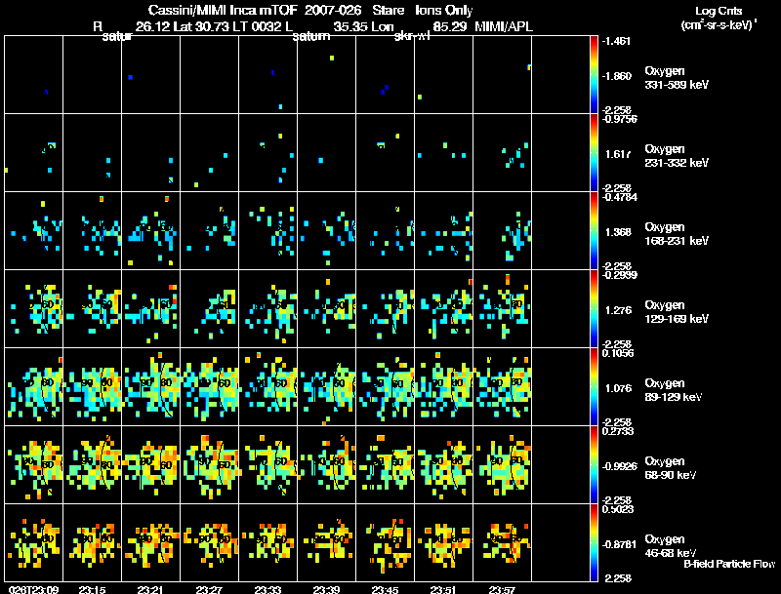Select the 68-90 keV image panel at 23:57
The image size is (781, 594).
point(503,465)
